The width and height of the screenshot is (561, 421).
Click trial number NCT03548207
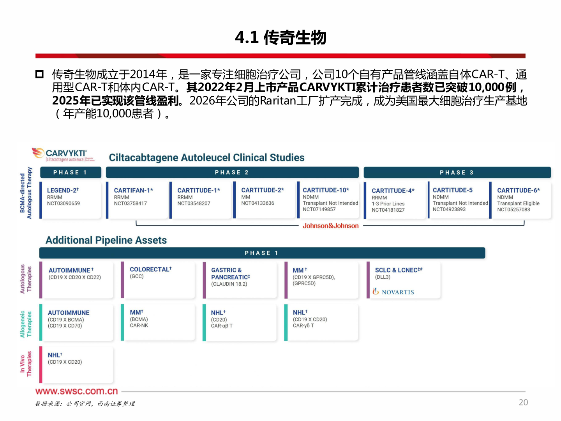(x=194, y=203)
